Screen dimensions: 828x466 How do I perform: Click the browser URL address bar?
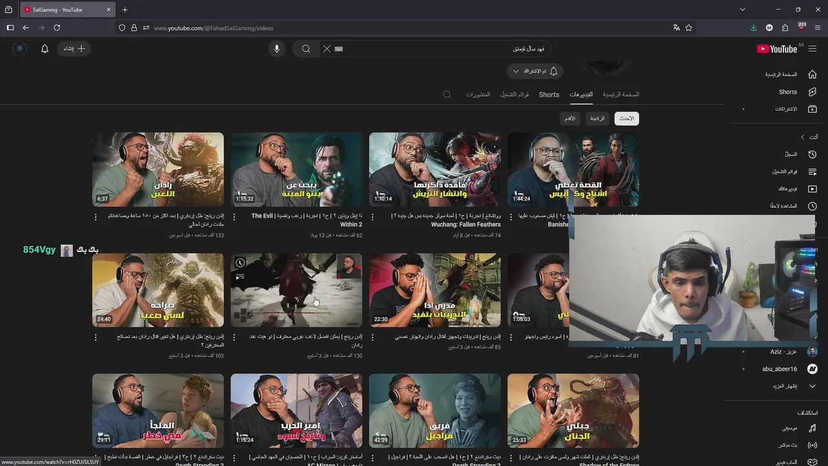pos(408,28)
